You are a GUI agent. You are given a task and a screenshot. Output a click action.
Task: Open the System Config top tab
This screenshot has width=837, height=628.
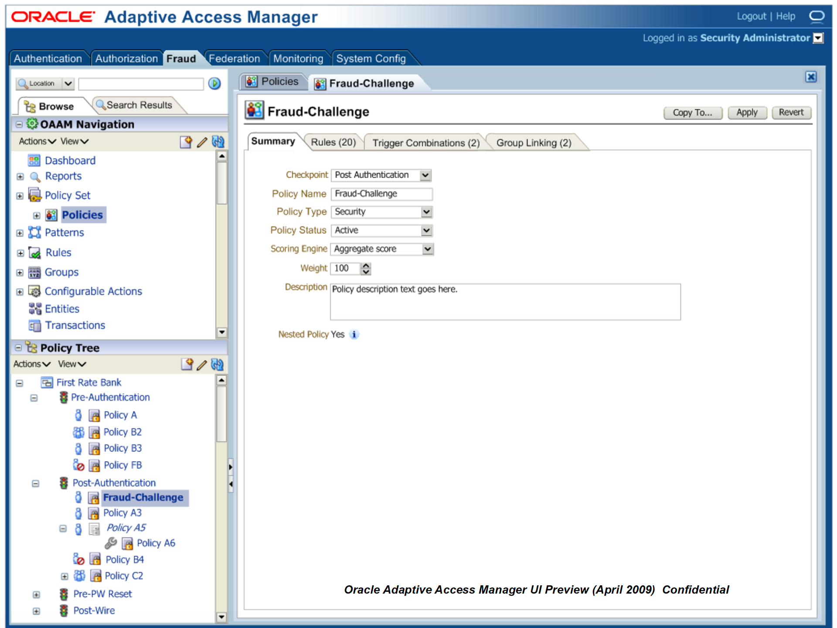point(371,58)
